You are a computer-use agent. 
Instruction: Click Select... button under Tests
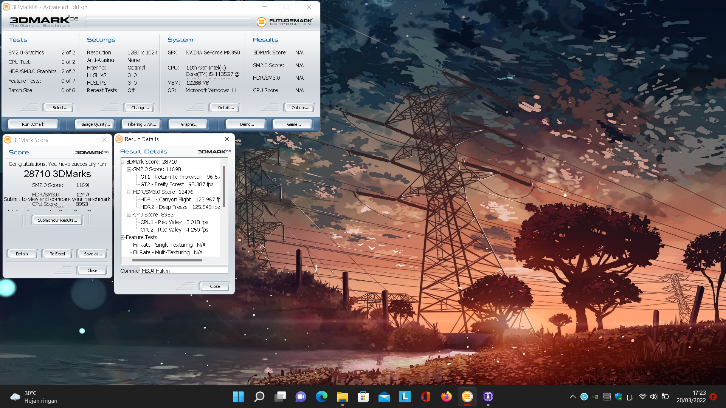(x=58, y=108)
